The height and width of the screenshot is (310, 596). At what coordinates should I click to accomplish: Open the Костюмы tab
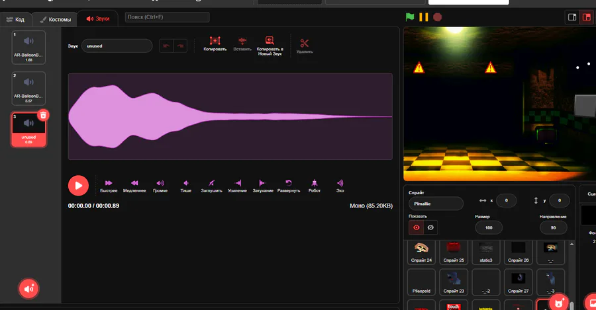56,19
